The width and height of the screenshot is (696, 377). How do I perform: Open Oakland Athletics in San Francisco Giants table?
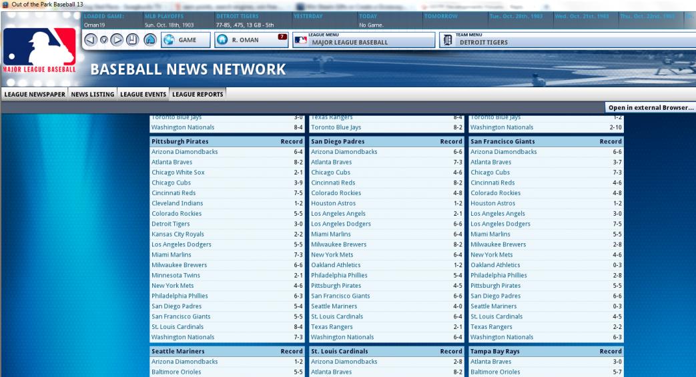coord(495,265)
